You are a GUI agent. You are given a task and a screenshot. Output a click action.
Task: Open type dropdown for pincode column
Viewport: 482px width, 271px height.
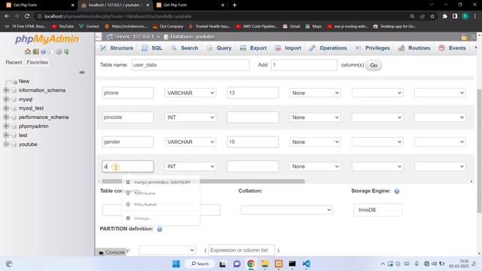tap(191, 117)
